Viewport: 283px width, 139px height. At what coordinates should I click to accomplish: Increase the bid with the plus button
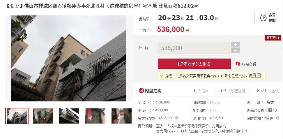pyautogui.click(x=235, y=45)
